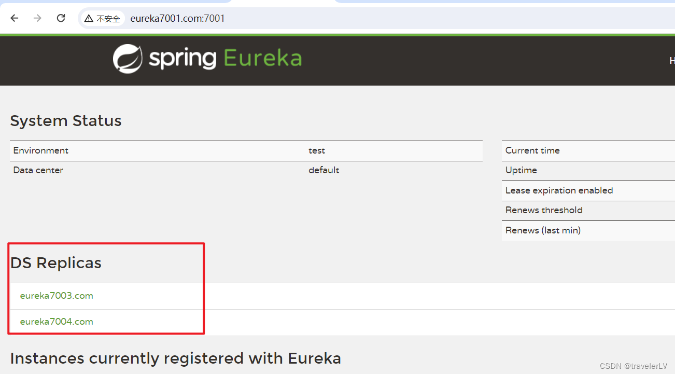This screenshot has height=374, width=675.
Task: Select the System Status heading
Action: 66,121
